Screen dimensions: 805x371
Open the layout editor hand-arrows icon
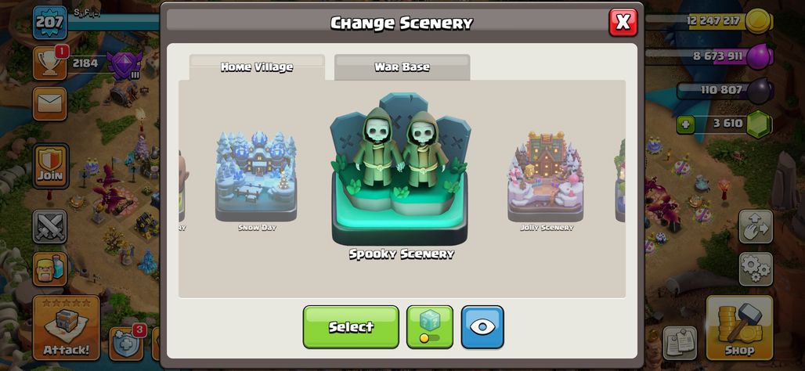click(756, 226)
